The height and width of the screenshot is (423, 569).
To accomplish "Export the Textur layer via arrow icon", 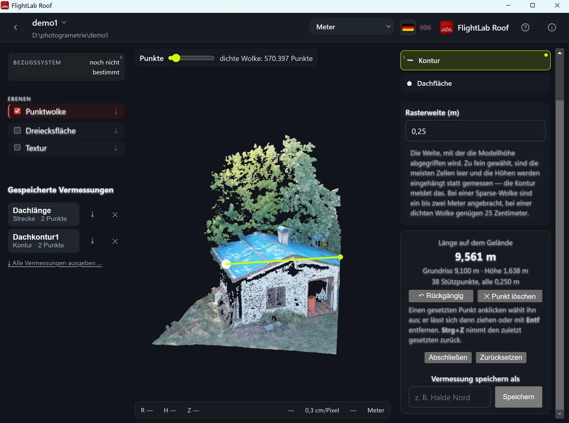I will click(x=116, y=148).
